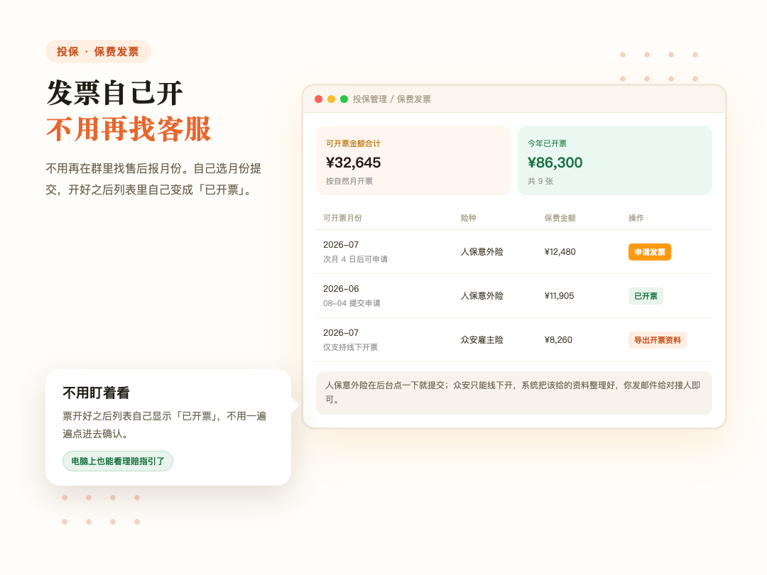Click 2026-07 in the 众安雇主险 row
Viewport: 767px width, 575px height.
pyautogui.click(x=341, y=332)
